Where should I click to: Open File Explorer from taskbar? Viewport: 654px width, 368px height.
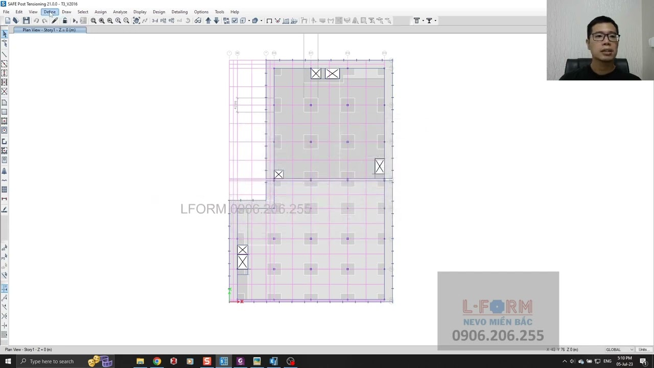[140, 361]
